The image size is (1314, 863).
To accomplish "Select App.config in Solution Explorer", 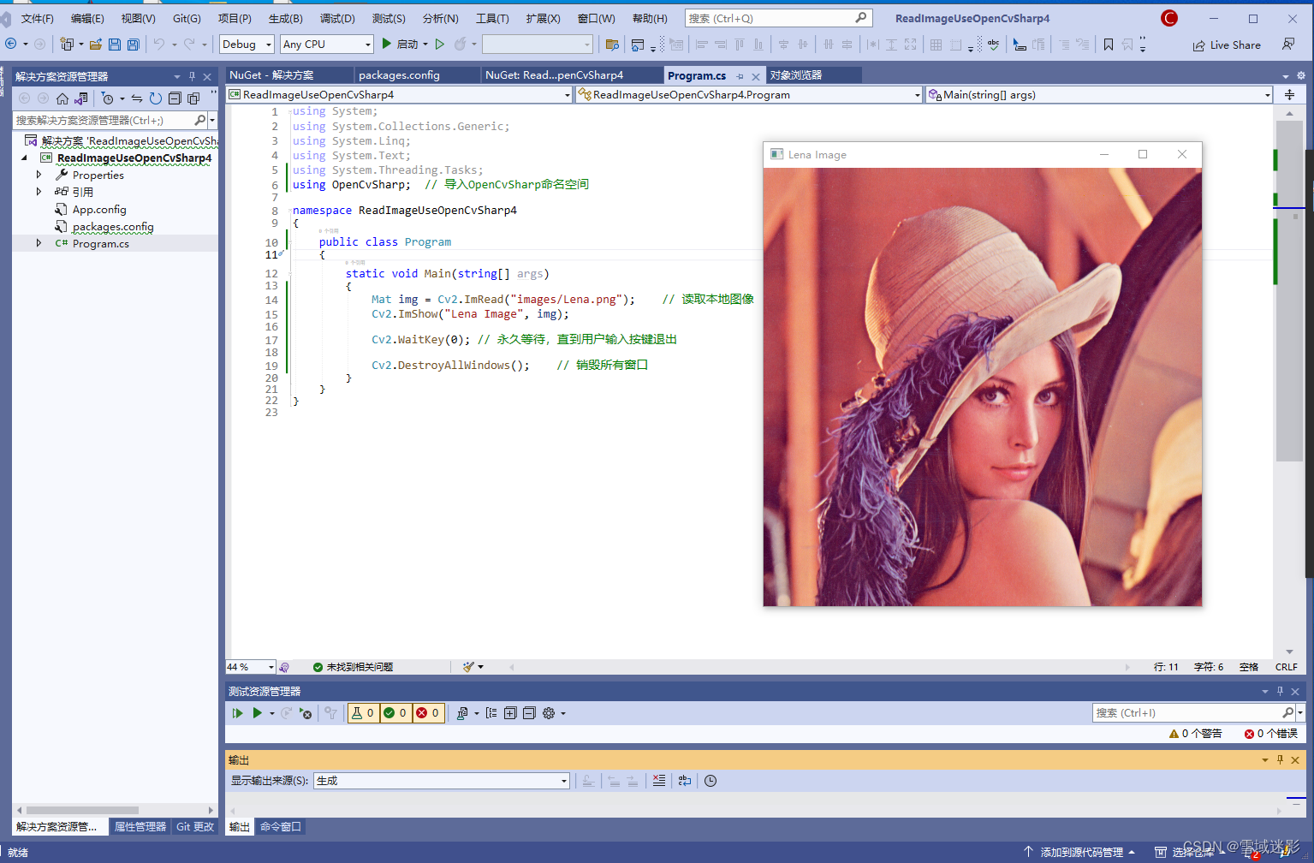I will pyautogui.click(x=99, y=209).
